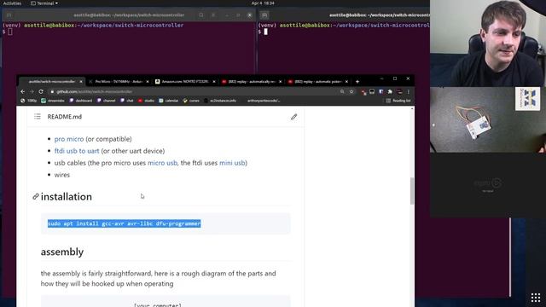546x307 pixels.
Task: Open the studio bookmark
Action: (x=146, y=101)
